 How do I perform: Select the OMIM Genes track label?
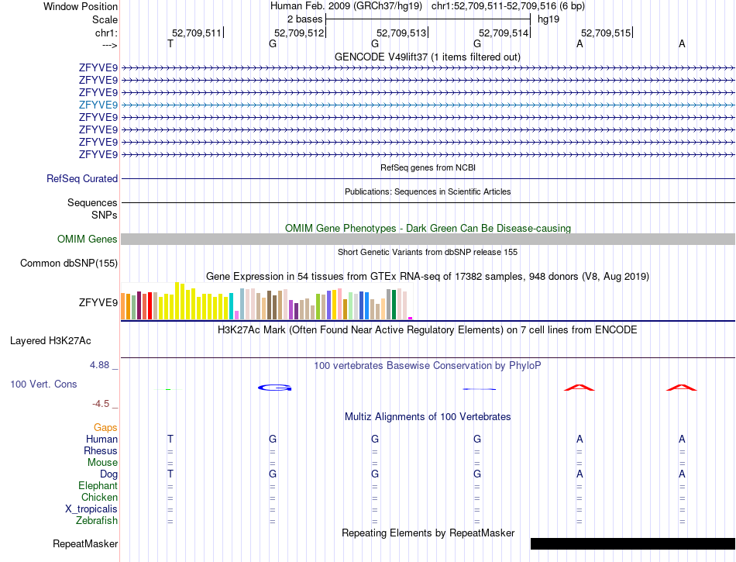(x=88, y=239)
